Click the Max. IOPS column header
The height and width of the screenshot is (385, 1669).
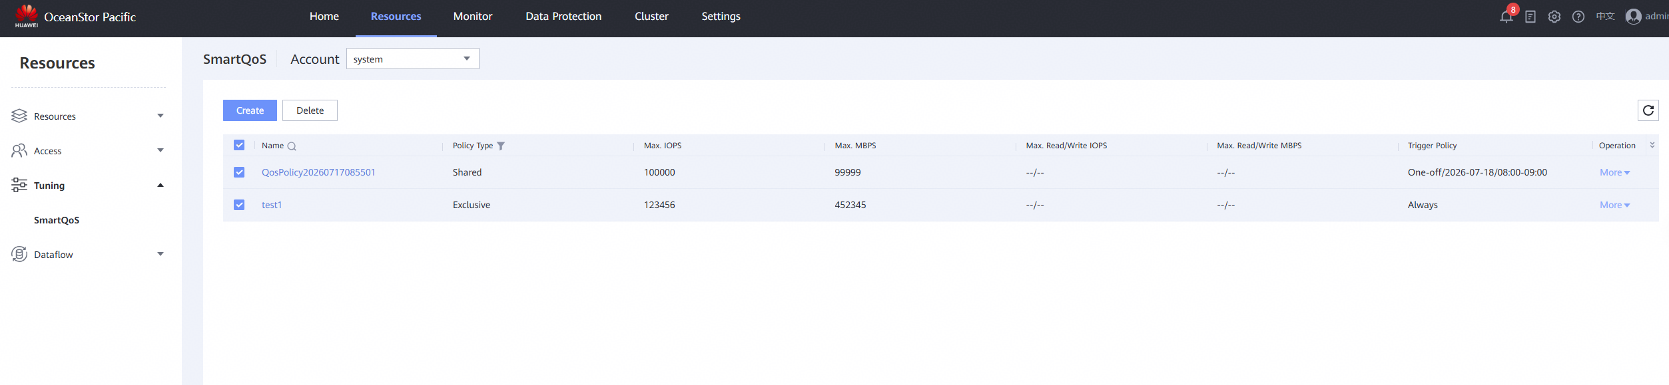click(x=663, y=146)
